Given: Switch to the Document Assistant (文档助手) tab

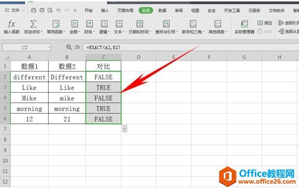Looking at the screenshot, I should [x=277, y=10].
